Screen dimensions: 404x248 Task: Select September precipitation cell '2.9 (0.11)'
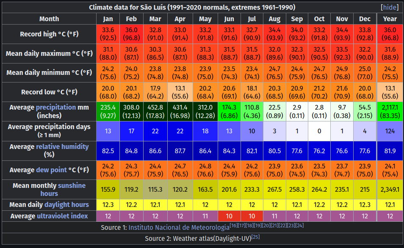click(x=297, y=111)
